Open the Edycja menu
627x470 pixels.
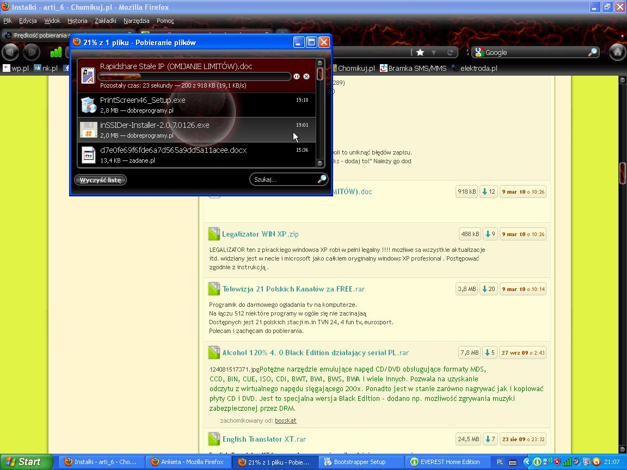[28, 21]
